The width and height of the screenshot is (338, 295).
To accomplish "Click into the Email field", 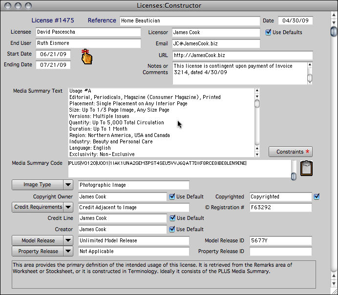I will (x=216, y=43).
